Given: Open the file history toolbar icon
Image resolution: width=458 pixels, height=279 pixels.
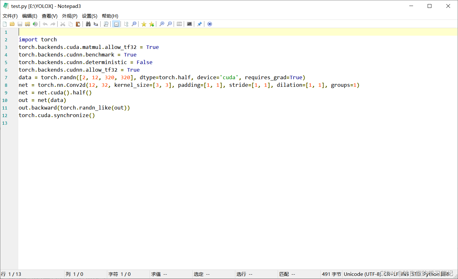Looking at the screenshot, I should [35, 24].
